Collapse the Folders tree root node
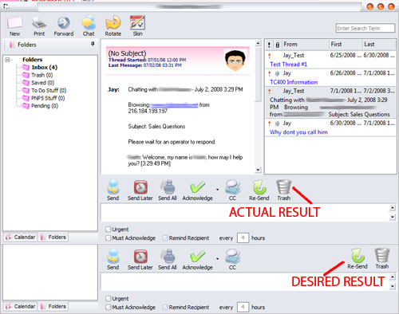Screen dimensions: 399x314 (7, 60)
